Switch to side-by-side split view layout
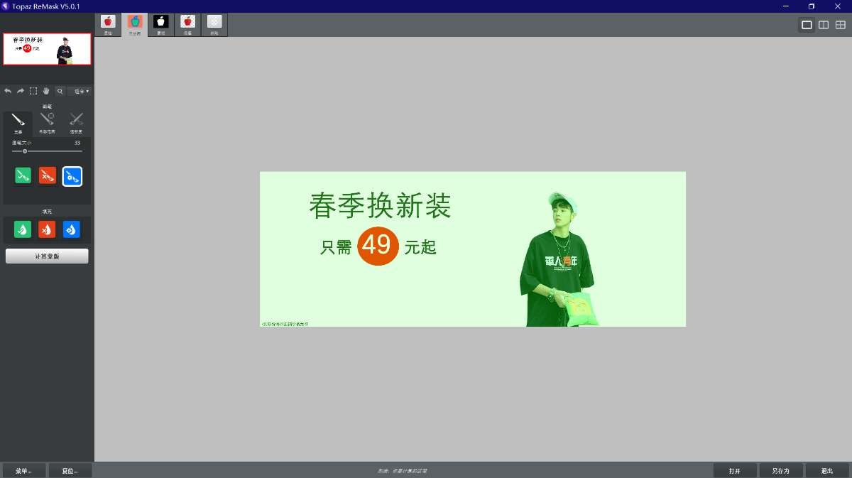The image size is (852, 478). pos(824,25)
